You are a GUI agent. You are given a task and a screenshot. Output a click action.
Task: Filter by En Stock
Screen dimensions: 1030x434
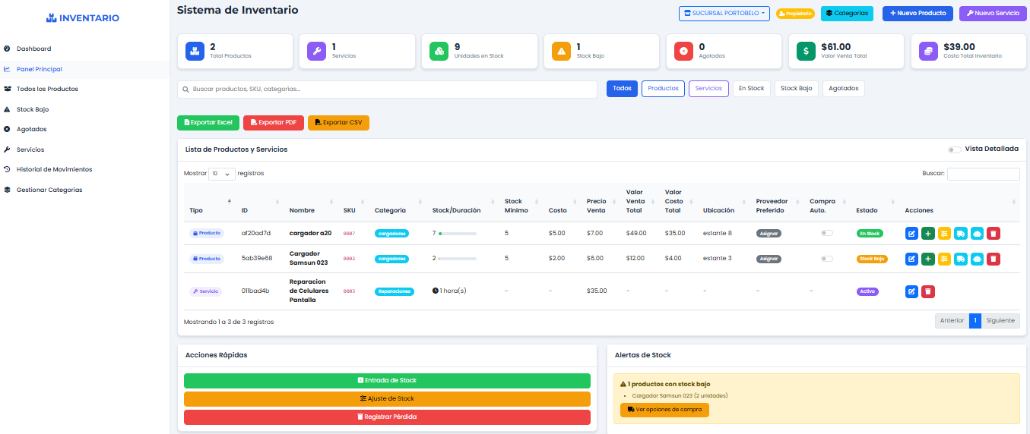tap(751, 89)
